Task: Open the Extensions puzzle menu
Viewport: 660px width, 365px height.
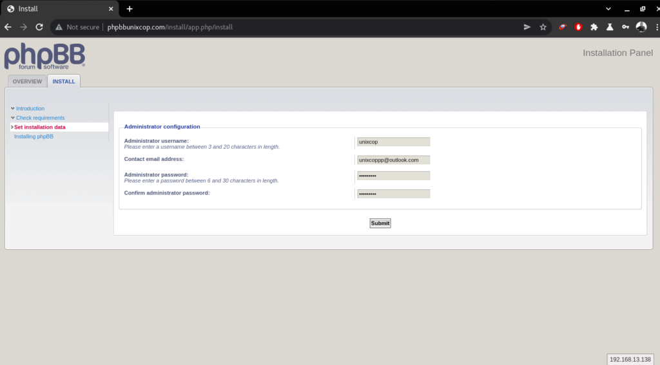Action: 594,27
